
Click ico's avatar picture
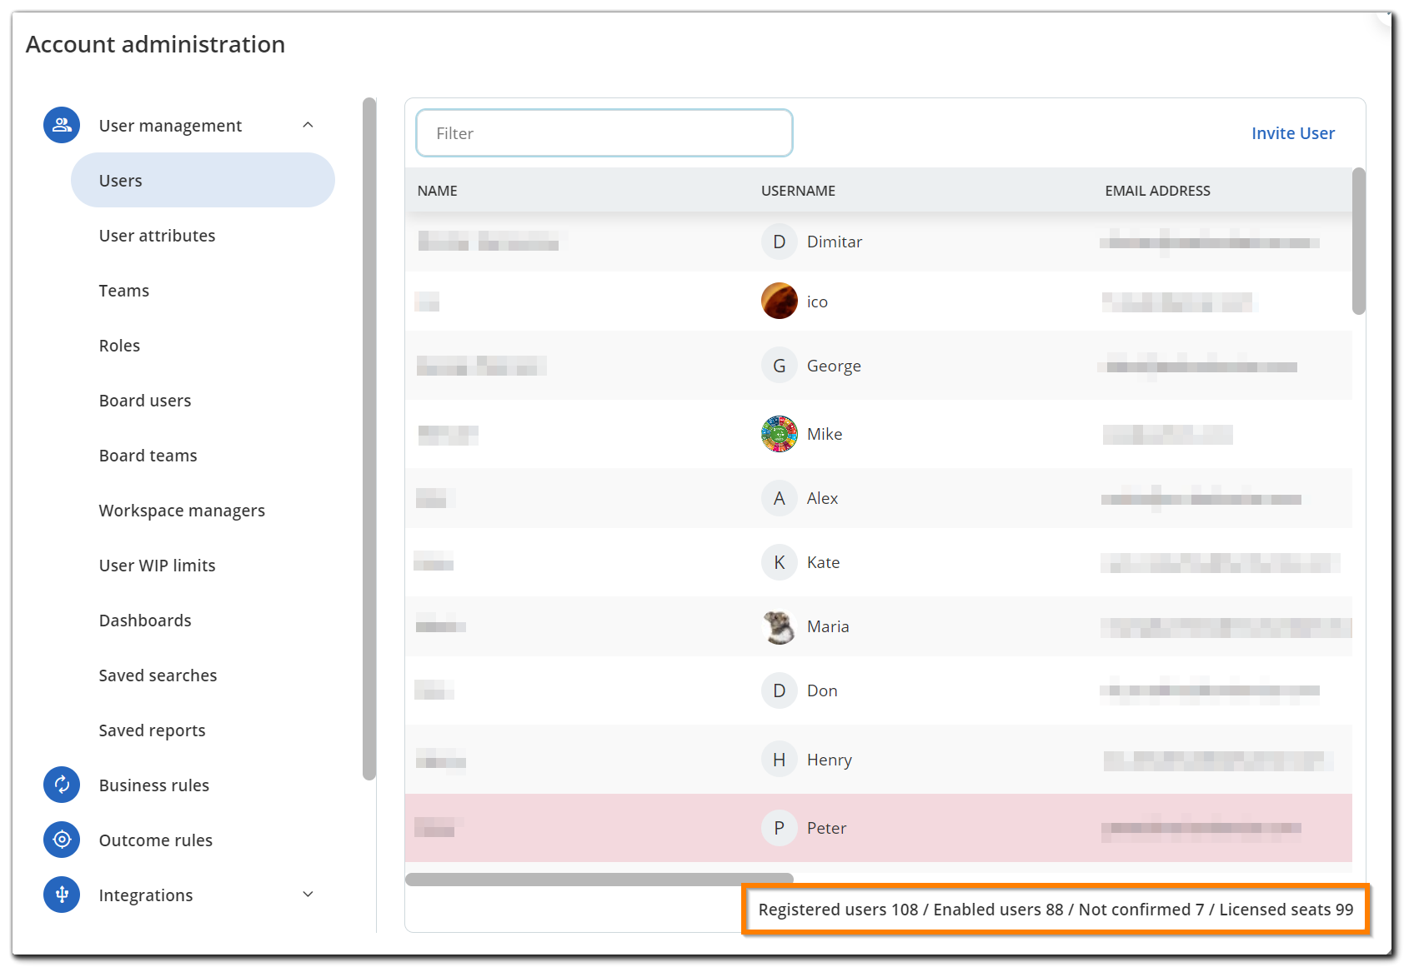pos(779,301)
